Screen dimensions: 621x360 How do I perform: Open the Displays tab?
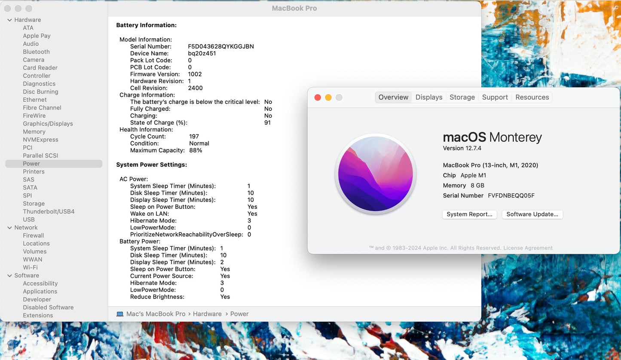coord(429,97)
